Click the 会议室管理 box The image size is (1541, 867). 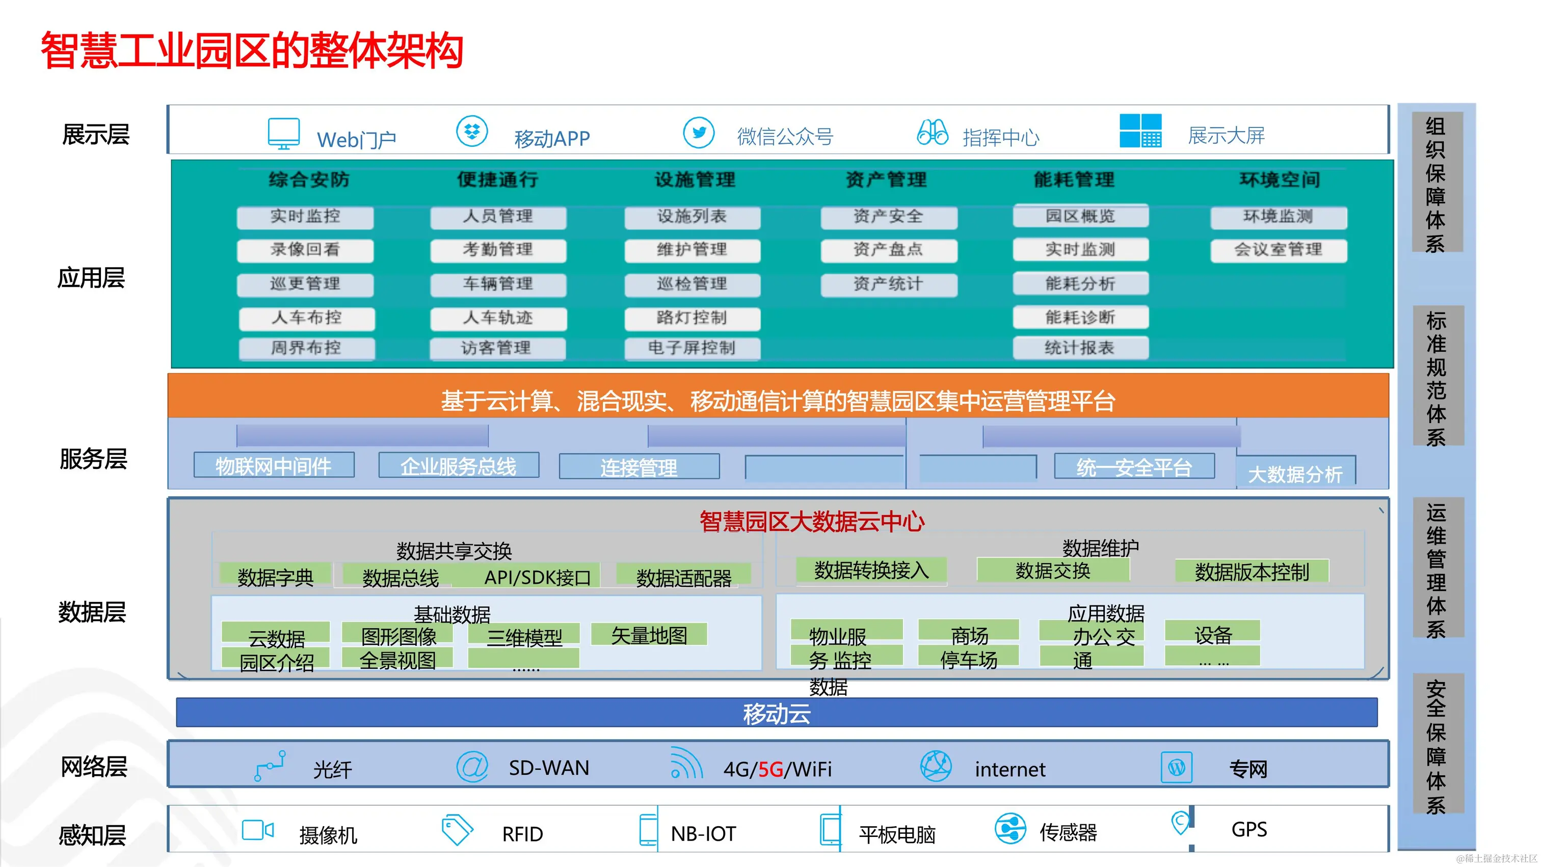[1279, 250]
